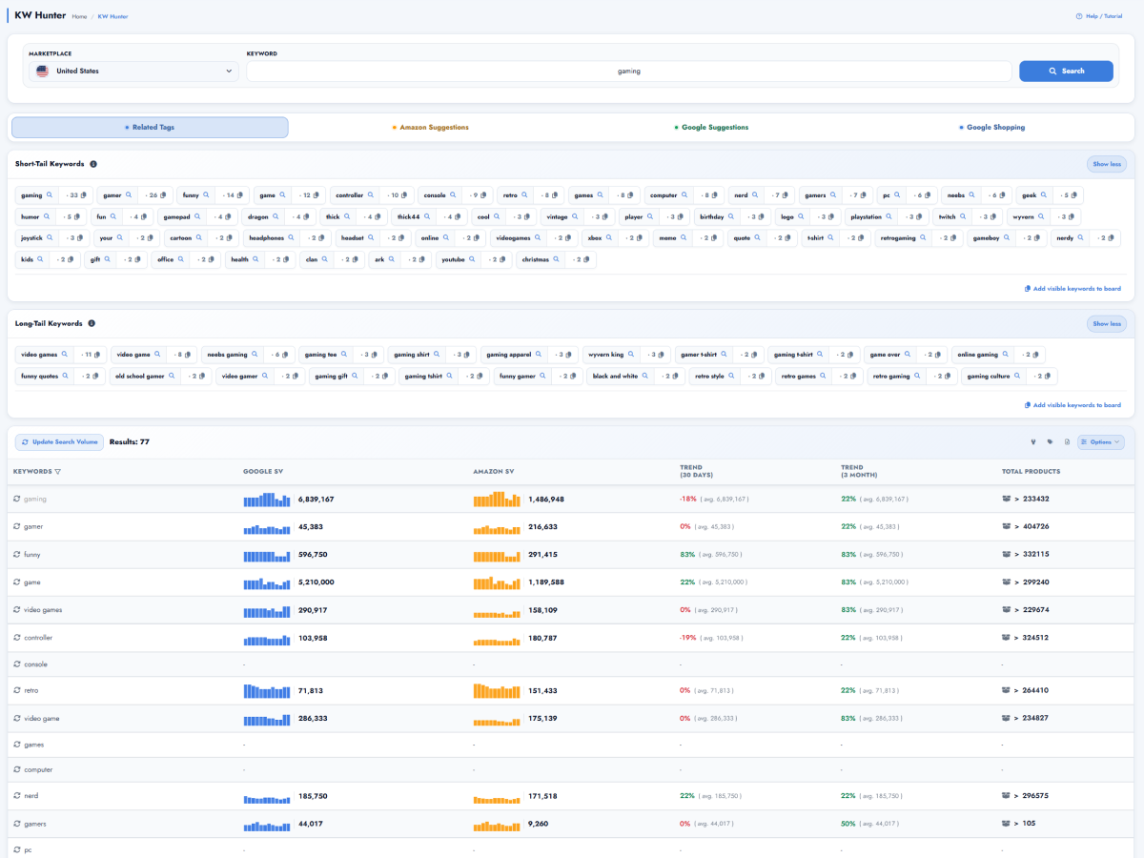
Task: Click the Amazon SV value 1,486,948
Action: (x=544, y=500)
